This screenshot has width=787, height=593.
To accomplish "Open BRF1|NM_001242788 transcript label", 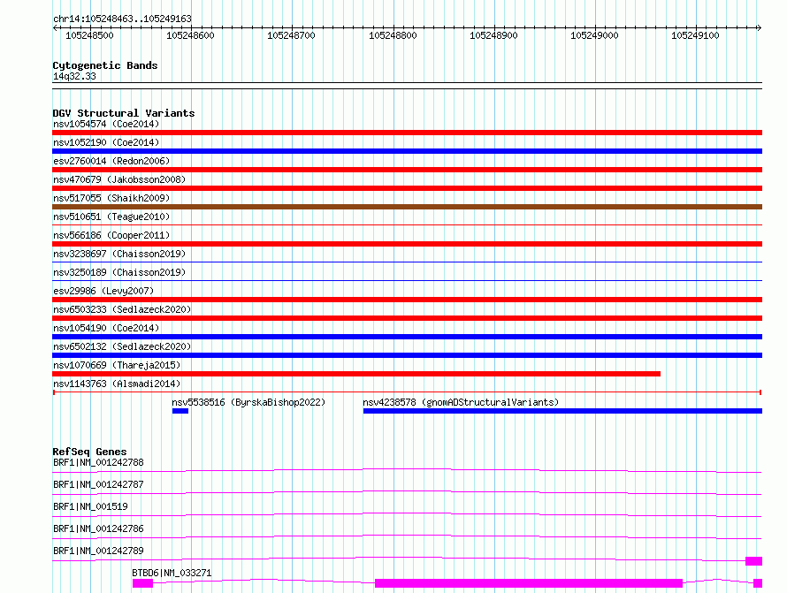I will [98, 462].
